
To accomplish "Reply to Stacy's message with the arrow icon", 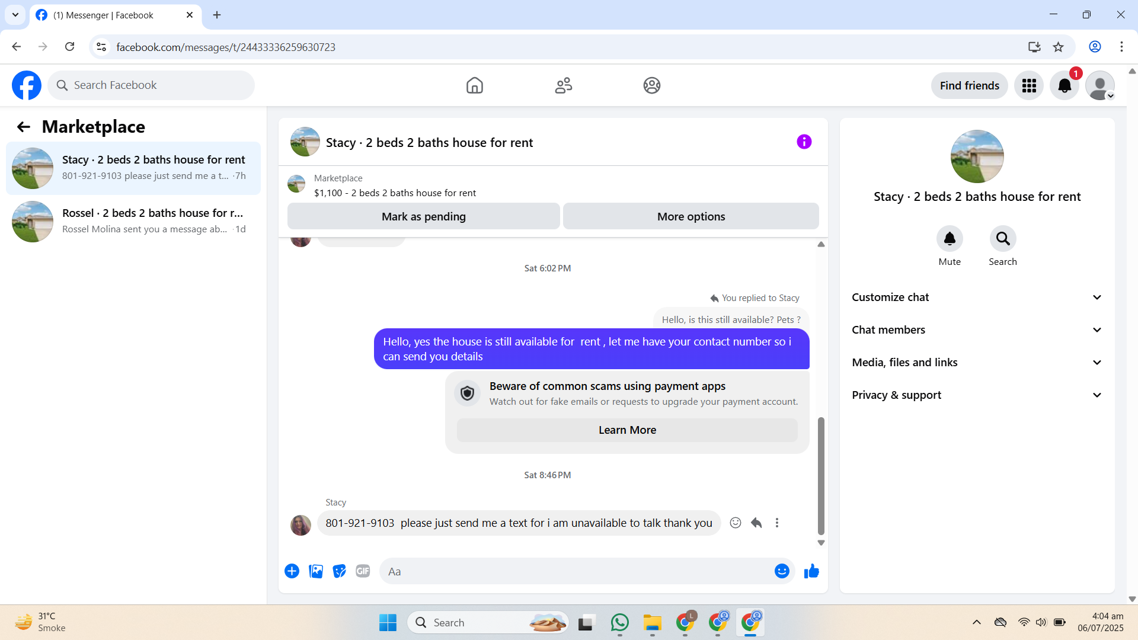I will point(756,523).
